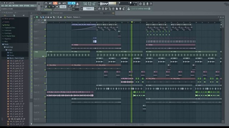Click the microphone icon at top right
Viewport: 229px width, 128px height.
coord(147,4)
